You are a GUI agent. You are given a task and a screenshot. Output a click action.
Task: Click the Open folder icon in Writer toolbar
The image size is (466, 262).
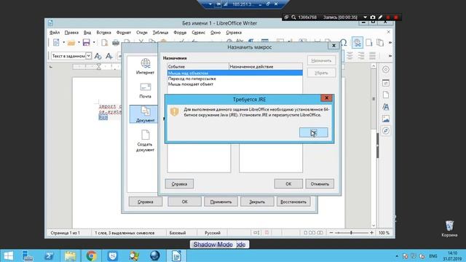[x=71, y=42]
